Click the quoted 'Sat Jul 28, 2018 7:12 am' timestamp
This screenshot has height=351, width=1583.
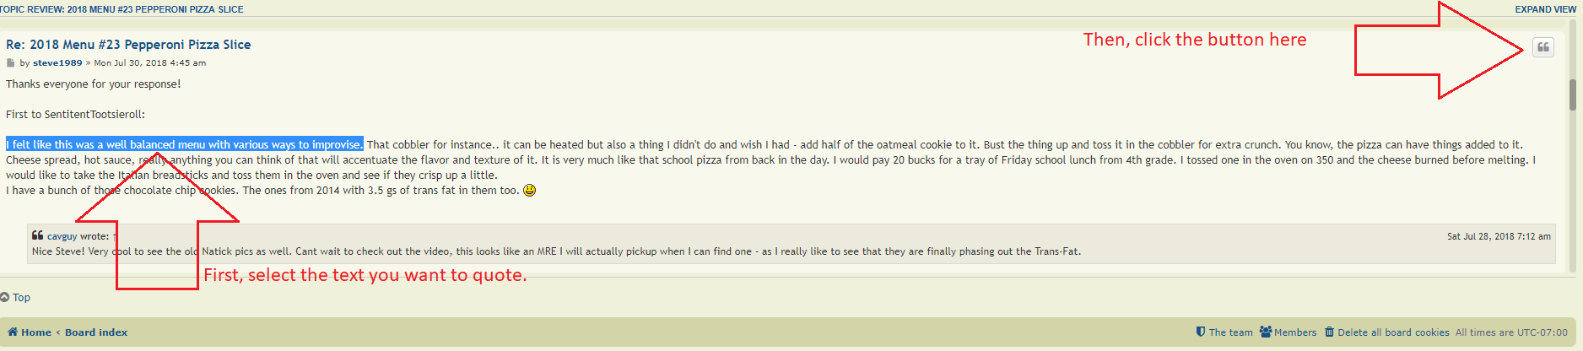point(1499,237)
